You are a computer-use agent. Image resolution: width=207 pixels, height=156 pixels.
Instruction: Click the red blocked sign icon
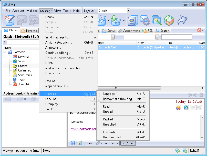pos(199,30)
